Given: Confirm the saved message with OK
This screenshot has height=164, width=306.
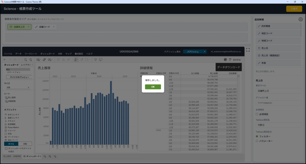Looking at the screenshot, I should pos(153,87).
